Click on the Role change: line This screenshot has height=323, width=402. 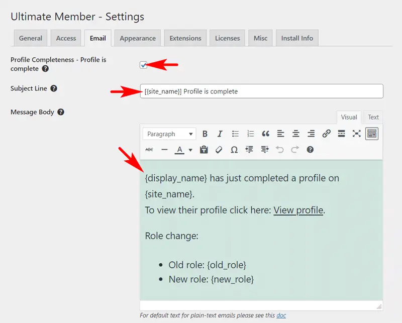pos(171,236)
